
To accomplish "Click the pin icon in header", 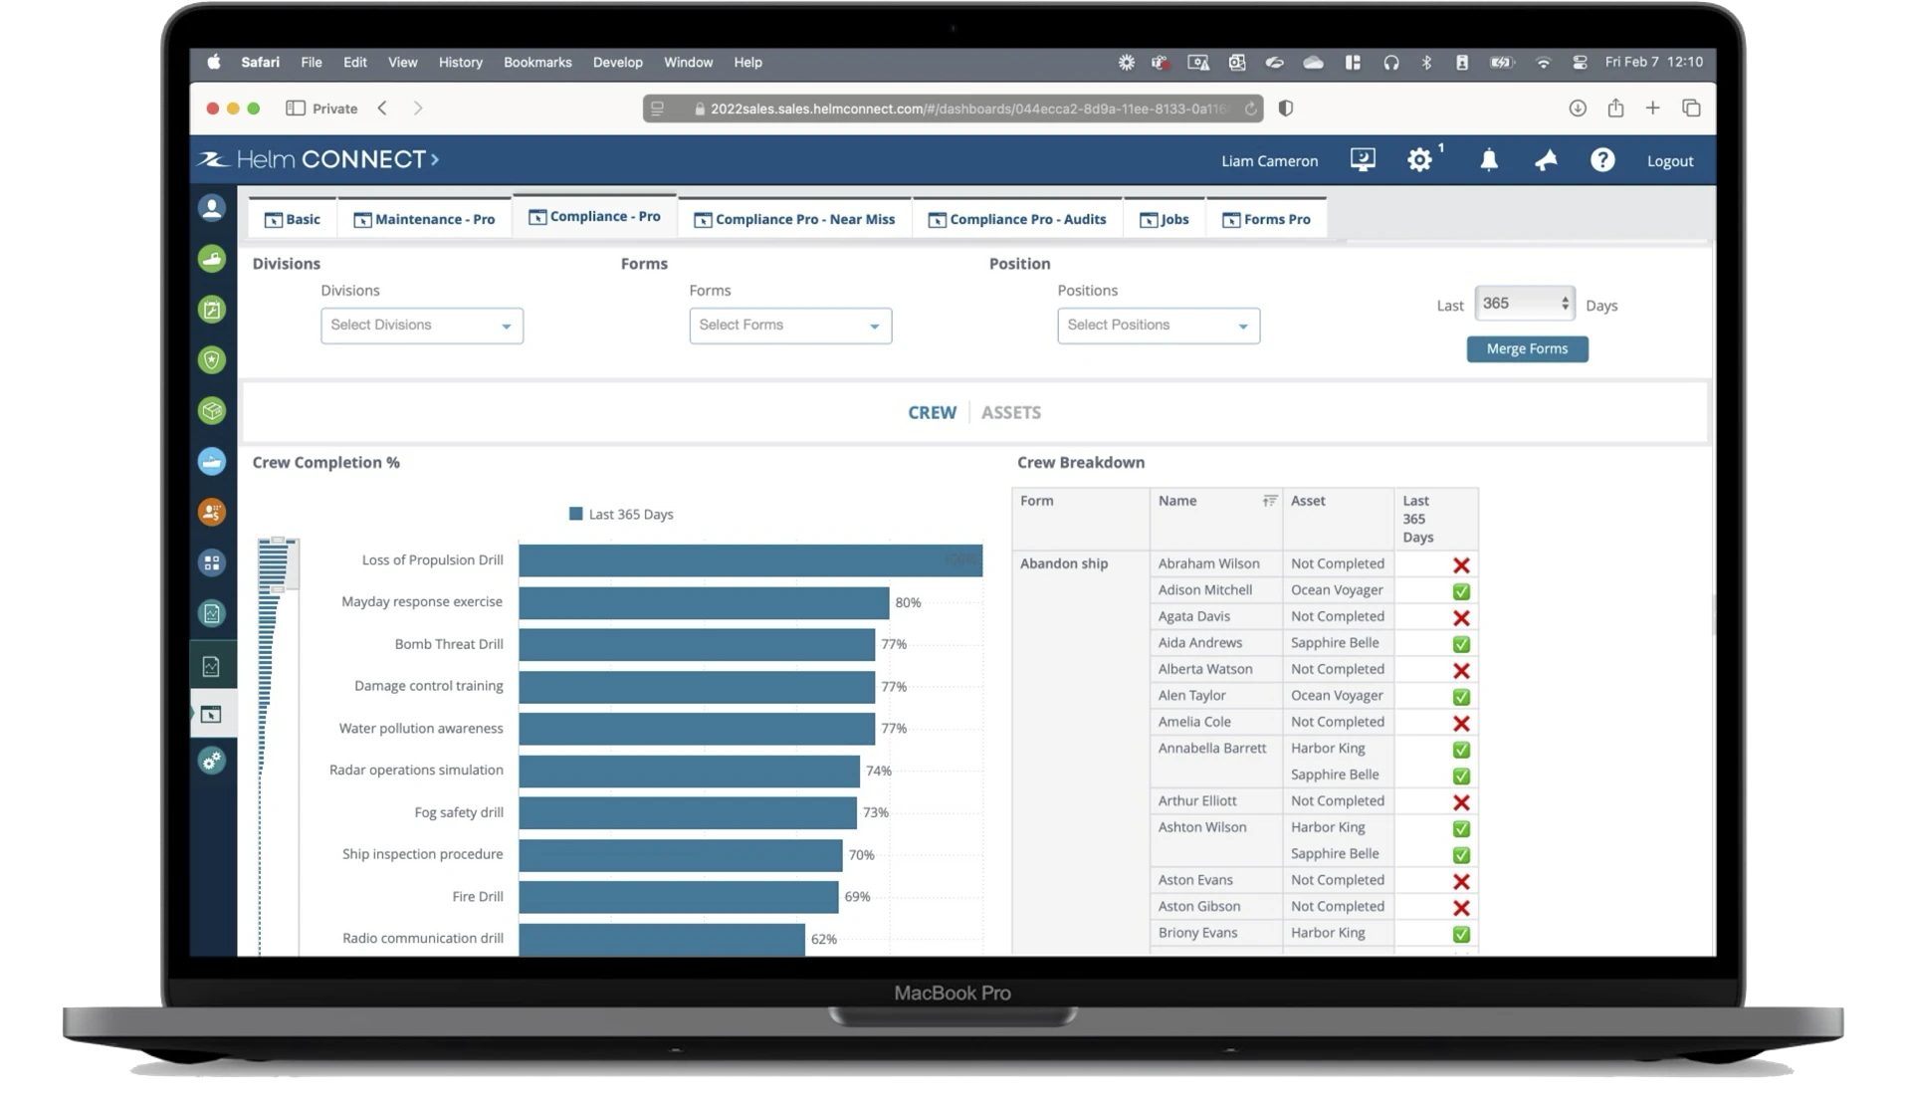I will [1546, 160].
